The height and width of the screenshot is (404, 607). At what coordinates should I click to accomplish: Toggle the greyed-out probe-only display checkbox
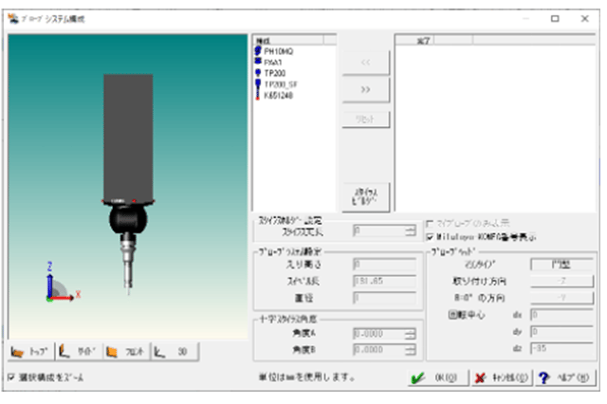(432, 224)
